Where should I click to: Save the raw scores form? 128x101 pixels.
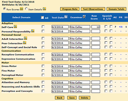tap(72, 98)
